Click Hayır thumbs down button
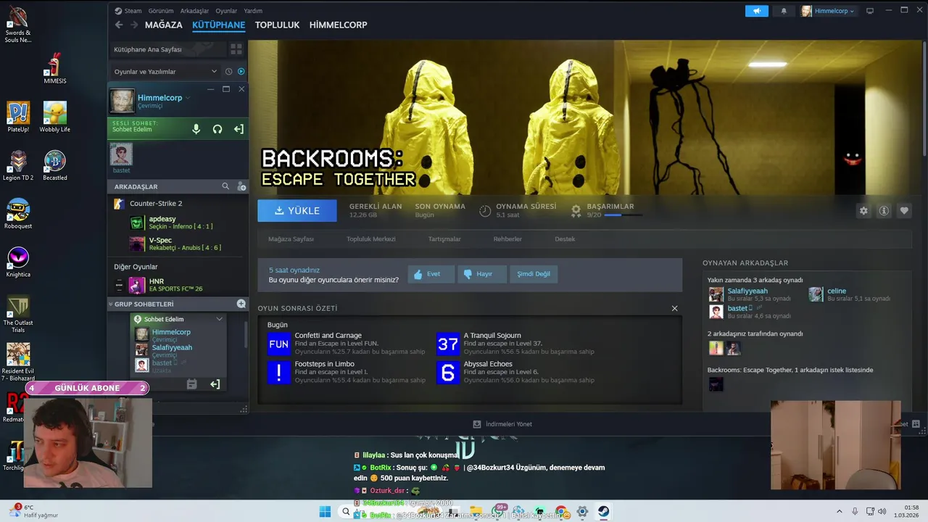The width and height of the screenshot is (928, 522). (481, 274)
